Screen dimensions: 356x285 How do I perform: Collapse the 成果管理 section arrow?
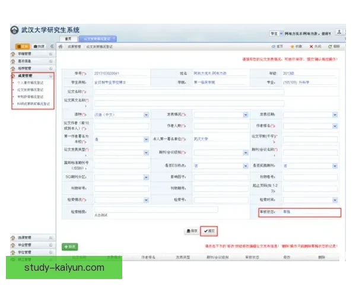[50, 76]
